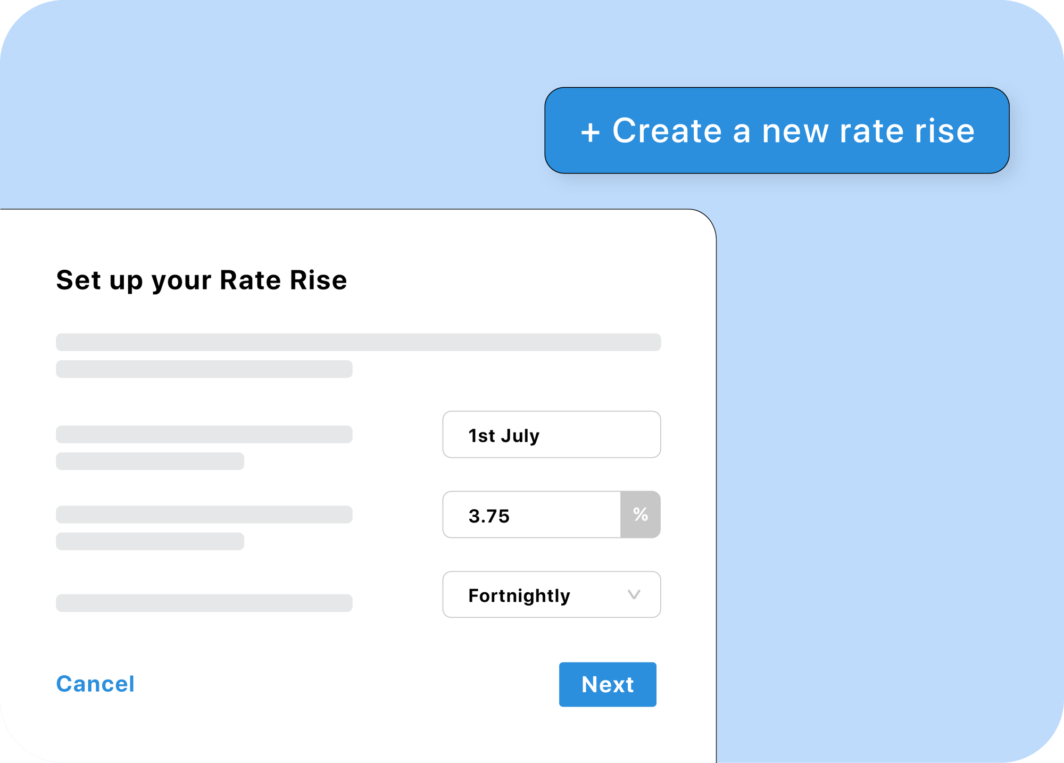Click the empty white area left of the Next button

[x=346, y=684]
